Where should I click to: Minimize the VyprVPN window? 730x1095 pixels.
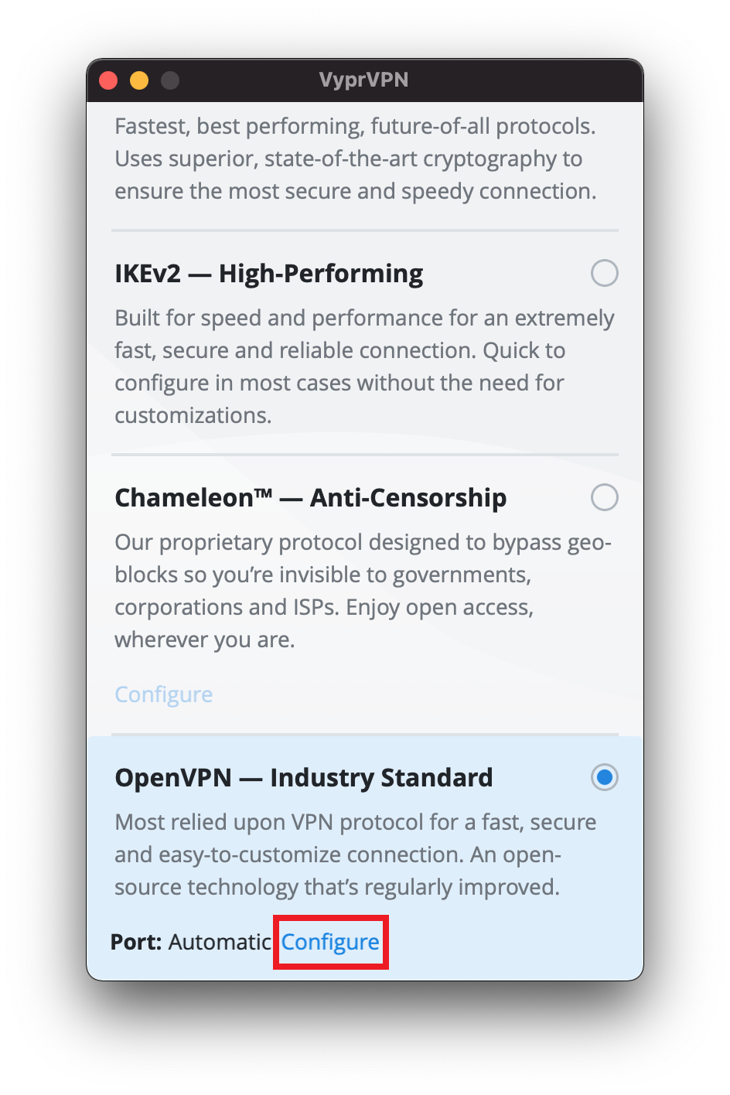click(138, 80)
